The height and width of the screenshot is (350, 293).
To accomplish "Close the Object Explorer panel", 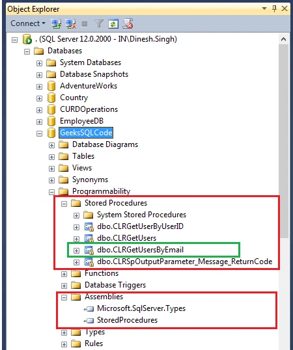I will click(285, 8).
